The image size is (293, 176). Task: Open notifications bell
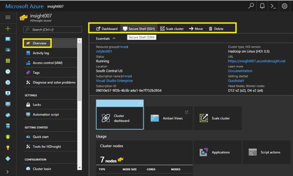point(262,6)
